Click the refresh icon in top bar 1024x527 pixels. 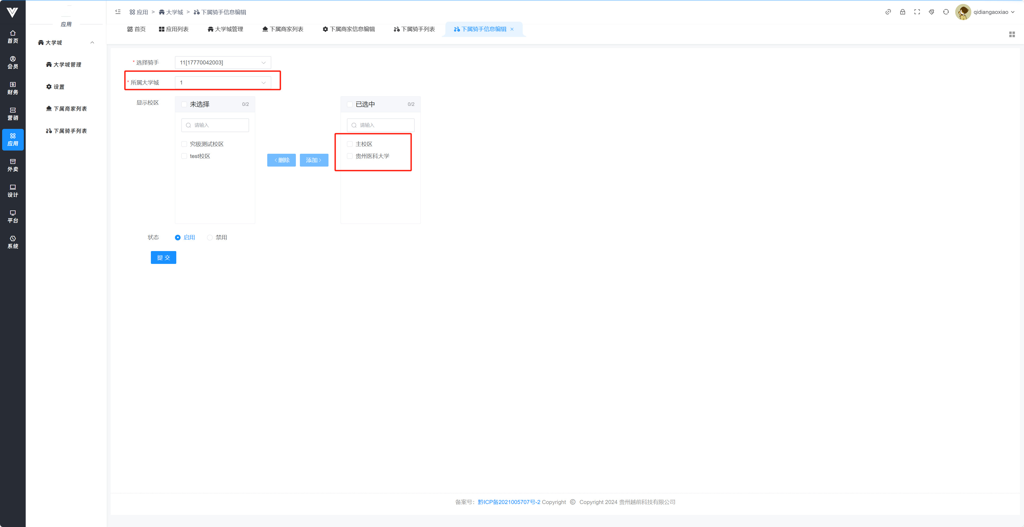pos(946,12)
